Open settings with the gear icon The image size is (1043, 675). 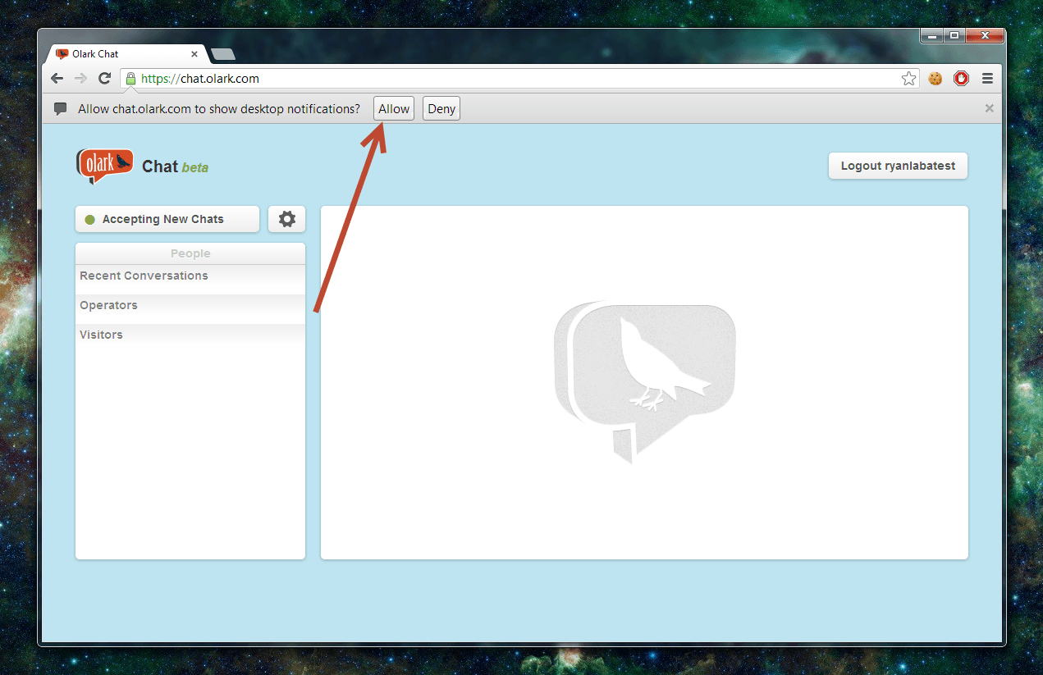(286, 219)
